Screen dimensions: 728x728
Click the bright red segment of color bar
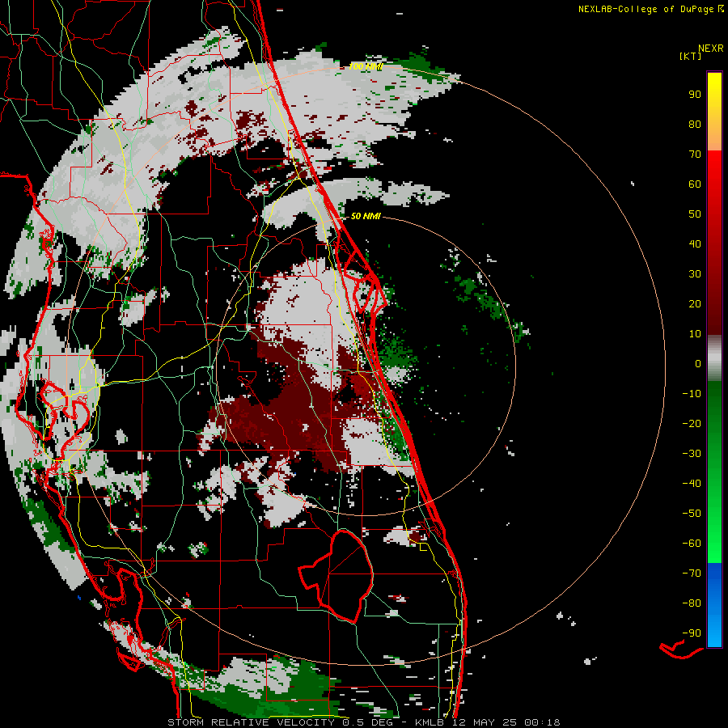(714, 241)
